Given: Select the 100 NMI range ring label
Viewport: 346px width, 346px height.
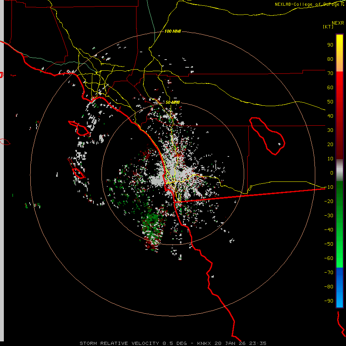Looking at the screenshot, I should [x=173, y=31].
